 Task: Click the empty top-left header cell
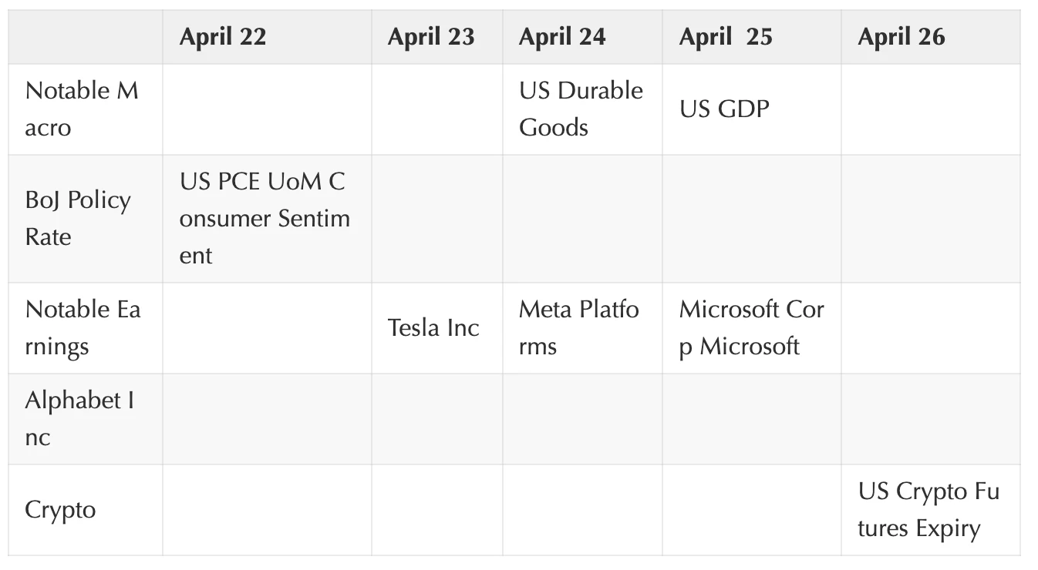click(85, 37)
